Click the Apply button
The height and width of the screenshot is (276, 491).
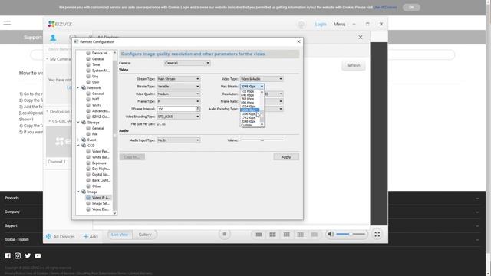click(286, 157)
